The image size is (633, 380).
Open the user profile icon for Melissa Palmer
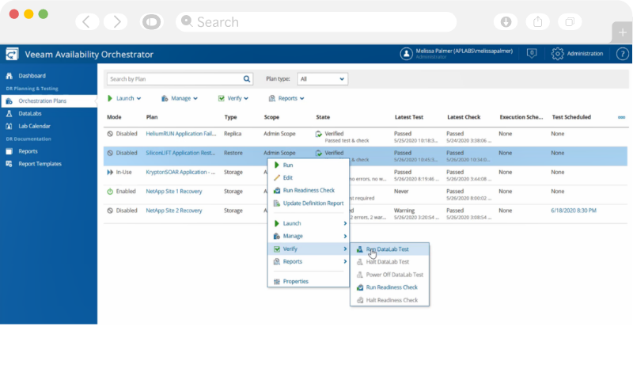point(406,54)
